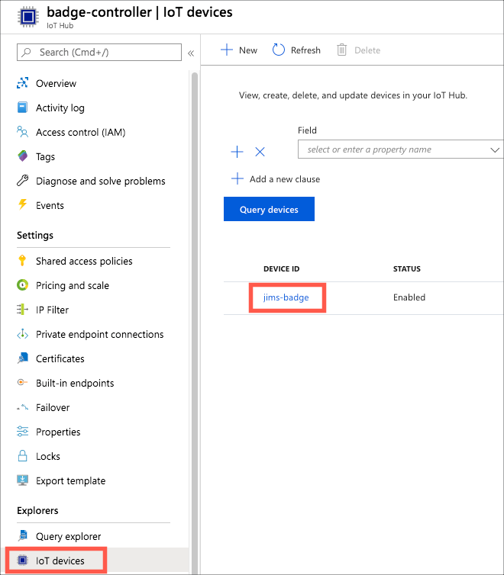Click the Access control (IAM) icon
The image size is (504, 575).
pos(22,132)
